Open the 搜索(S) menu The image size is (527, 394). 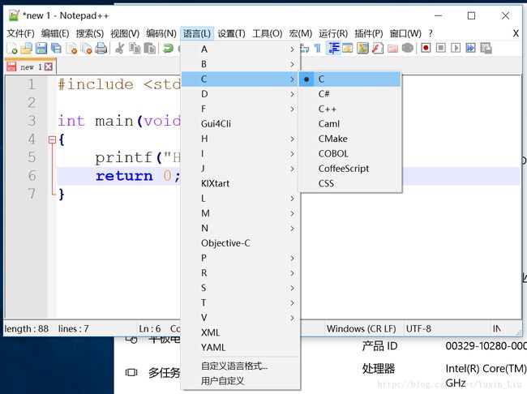point(90,33)
